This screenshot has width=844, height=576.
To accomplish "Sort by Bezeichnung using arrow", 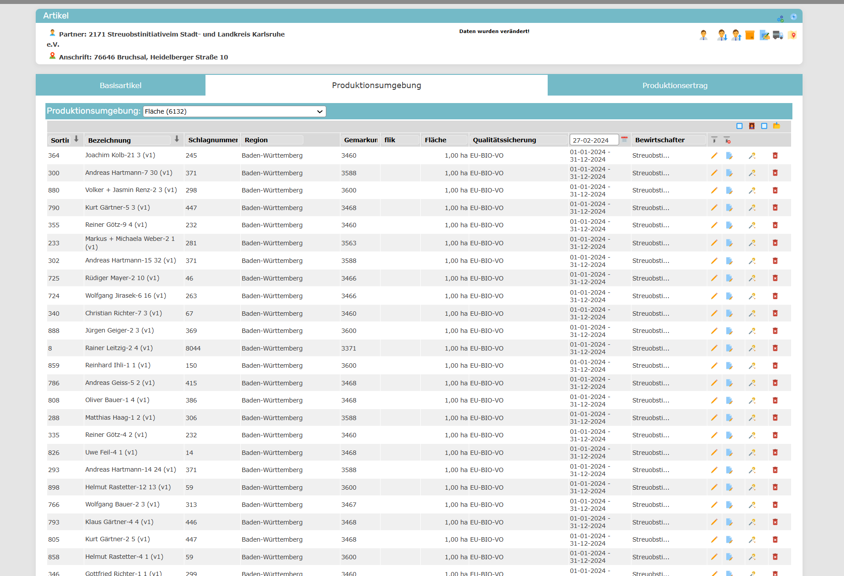I will point(177,139).
